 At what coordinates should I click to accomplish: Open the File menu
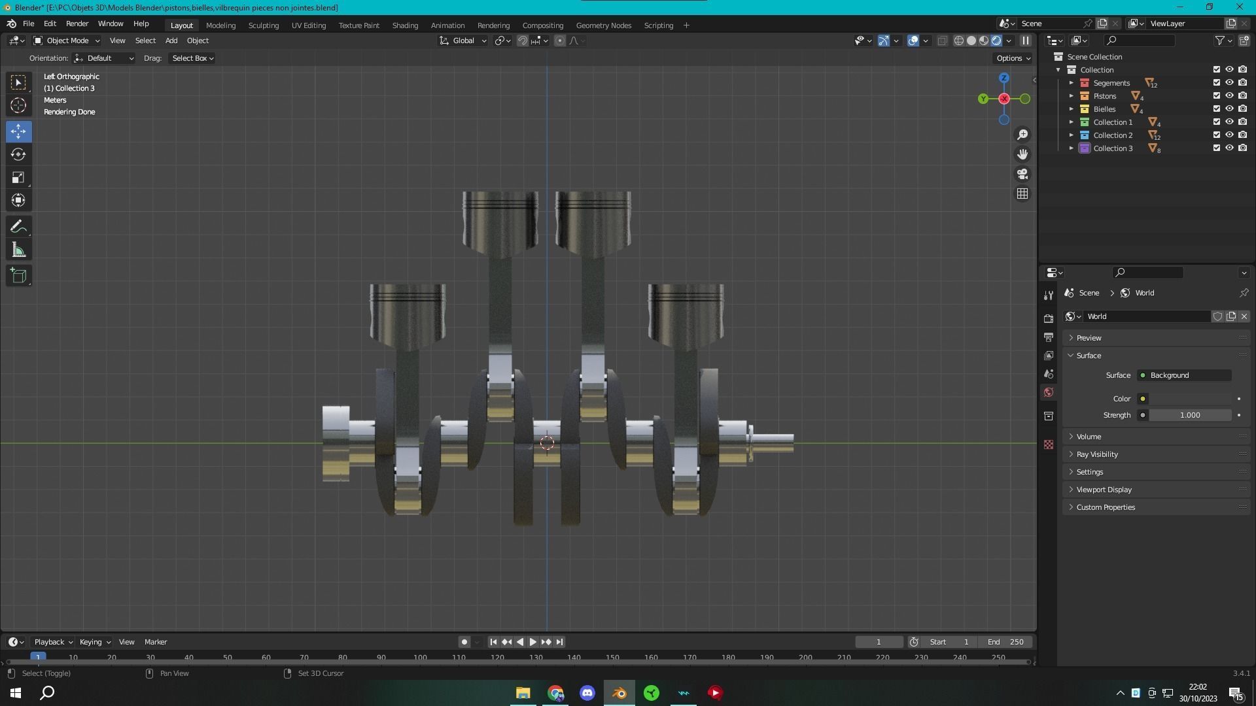tap(29, 24)
